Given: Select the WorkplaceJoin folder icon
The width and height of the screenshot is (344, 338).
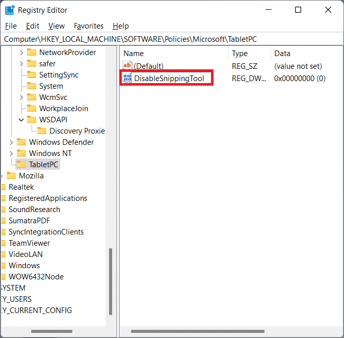Looking at the screenshot, I should [x=32, y=108].
